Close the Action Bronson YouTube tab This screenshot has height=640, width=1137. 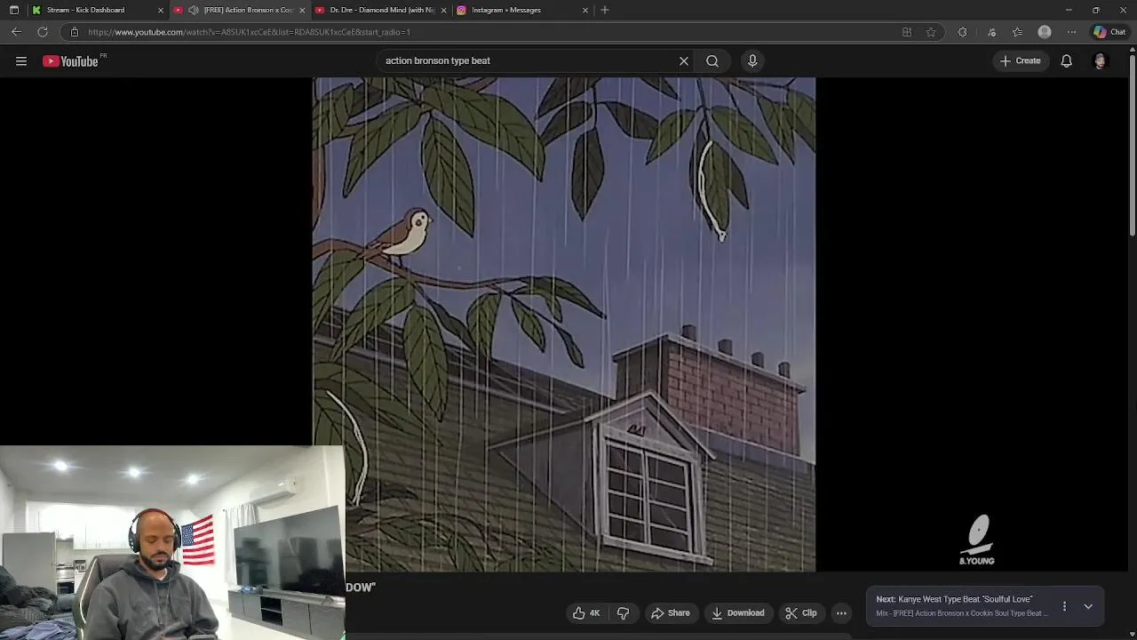(x=302, y=10)
